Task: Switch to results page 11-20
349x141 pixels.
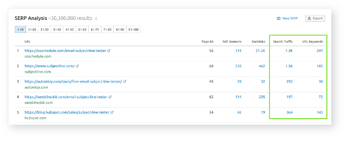Action: tap(32, 30)
